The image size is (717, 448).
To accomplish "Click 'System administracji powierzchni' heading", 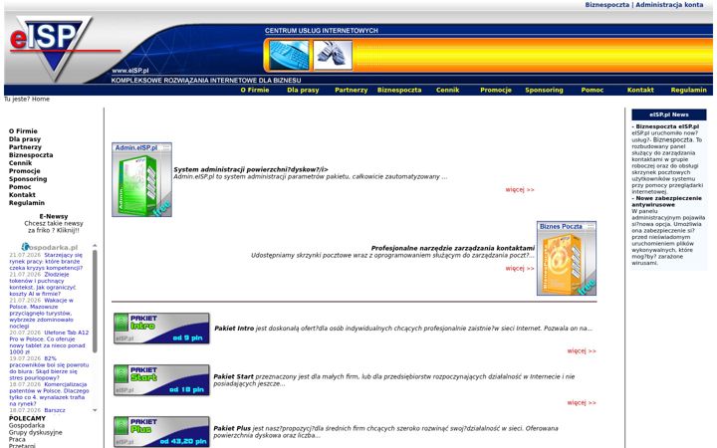I will (x=251, y=169).
